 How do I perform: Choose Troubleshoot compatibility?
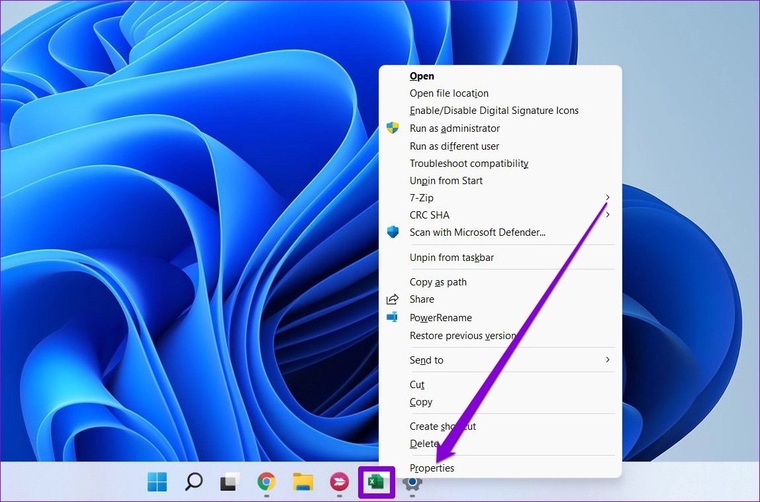click(x=469, y=163)
